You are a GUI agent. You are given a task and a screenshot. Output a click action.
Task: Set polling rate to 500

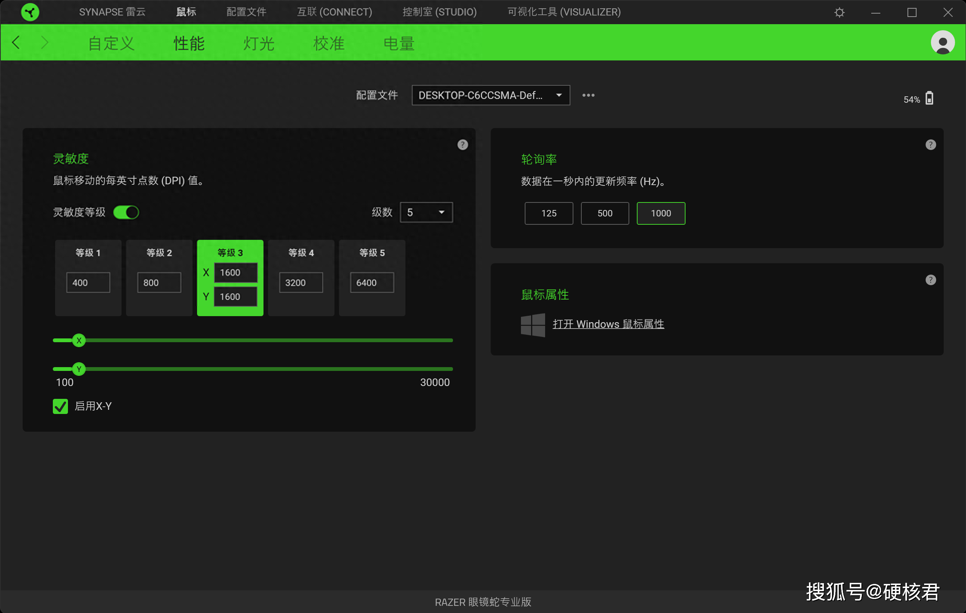[x=605, y=213]
